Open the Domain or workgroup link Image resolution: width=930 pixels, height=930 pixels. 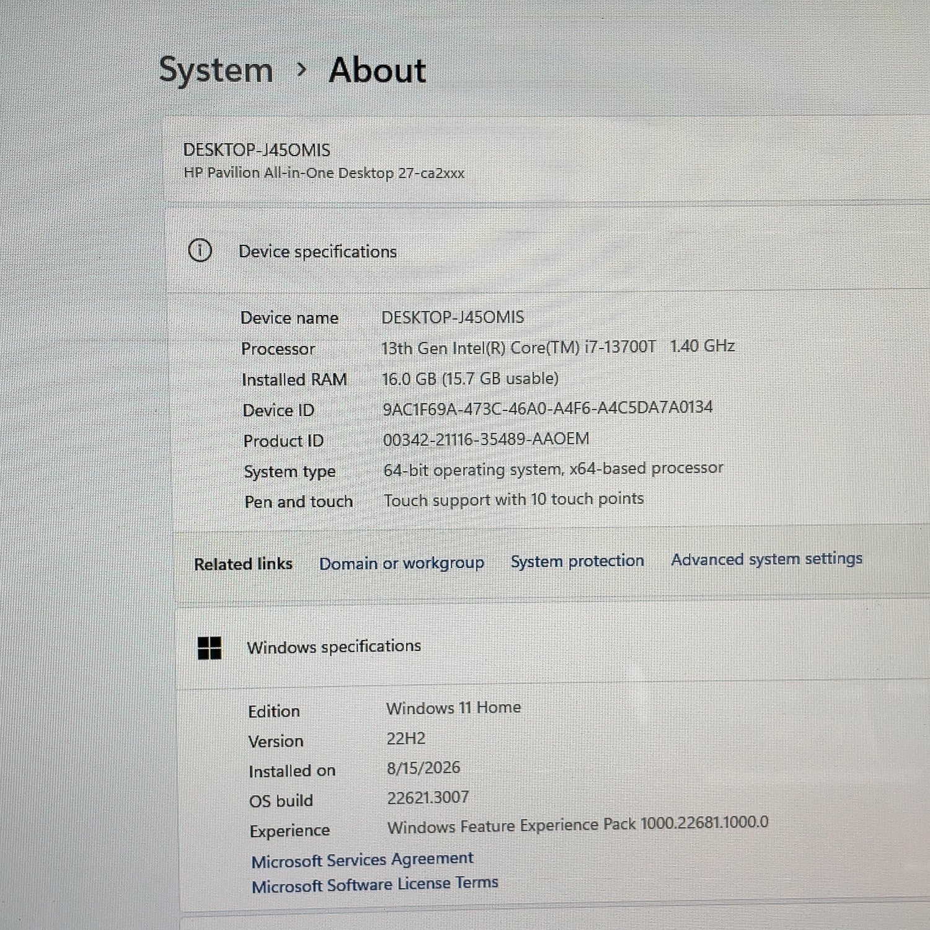coord(402,563)
